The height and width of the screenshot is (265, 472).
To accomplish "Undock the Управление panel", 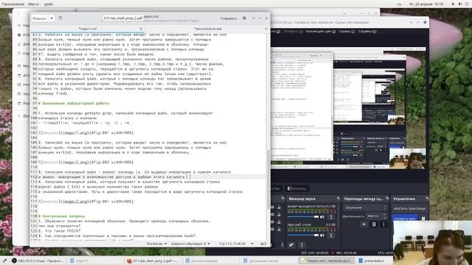I will tap(427, 198).
